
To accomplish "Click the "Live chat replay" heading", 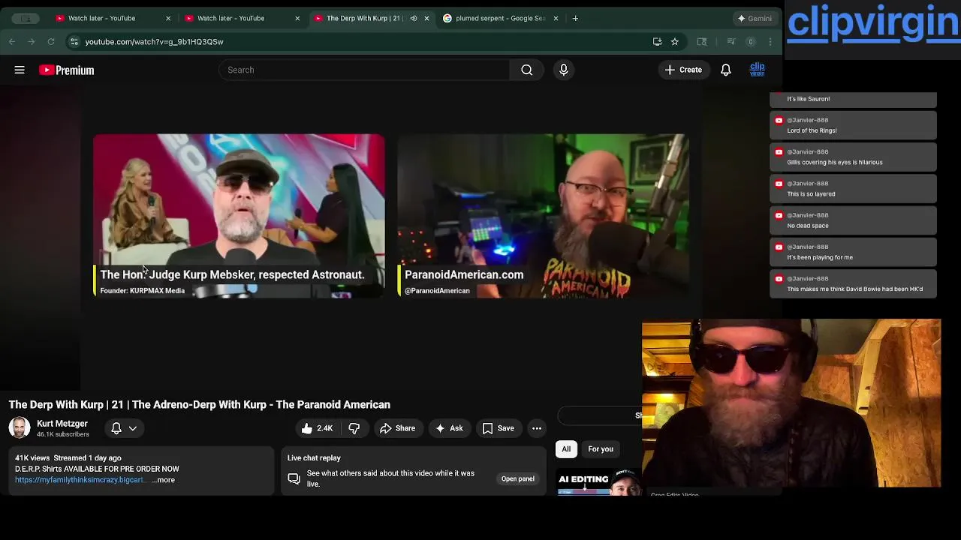I will pos(314,458).
